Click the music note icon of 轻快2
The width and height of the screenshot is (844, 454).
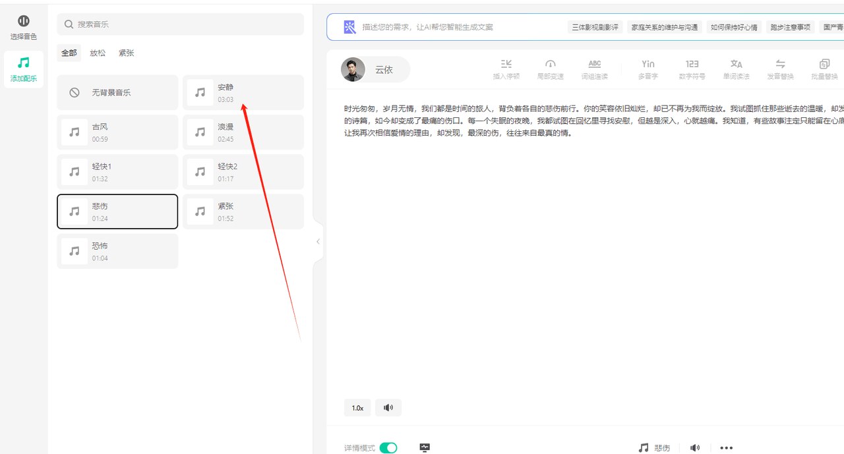coord(200,172)
